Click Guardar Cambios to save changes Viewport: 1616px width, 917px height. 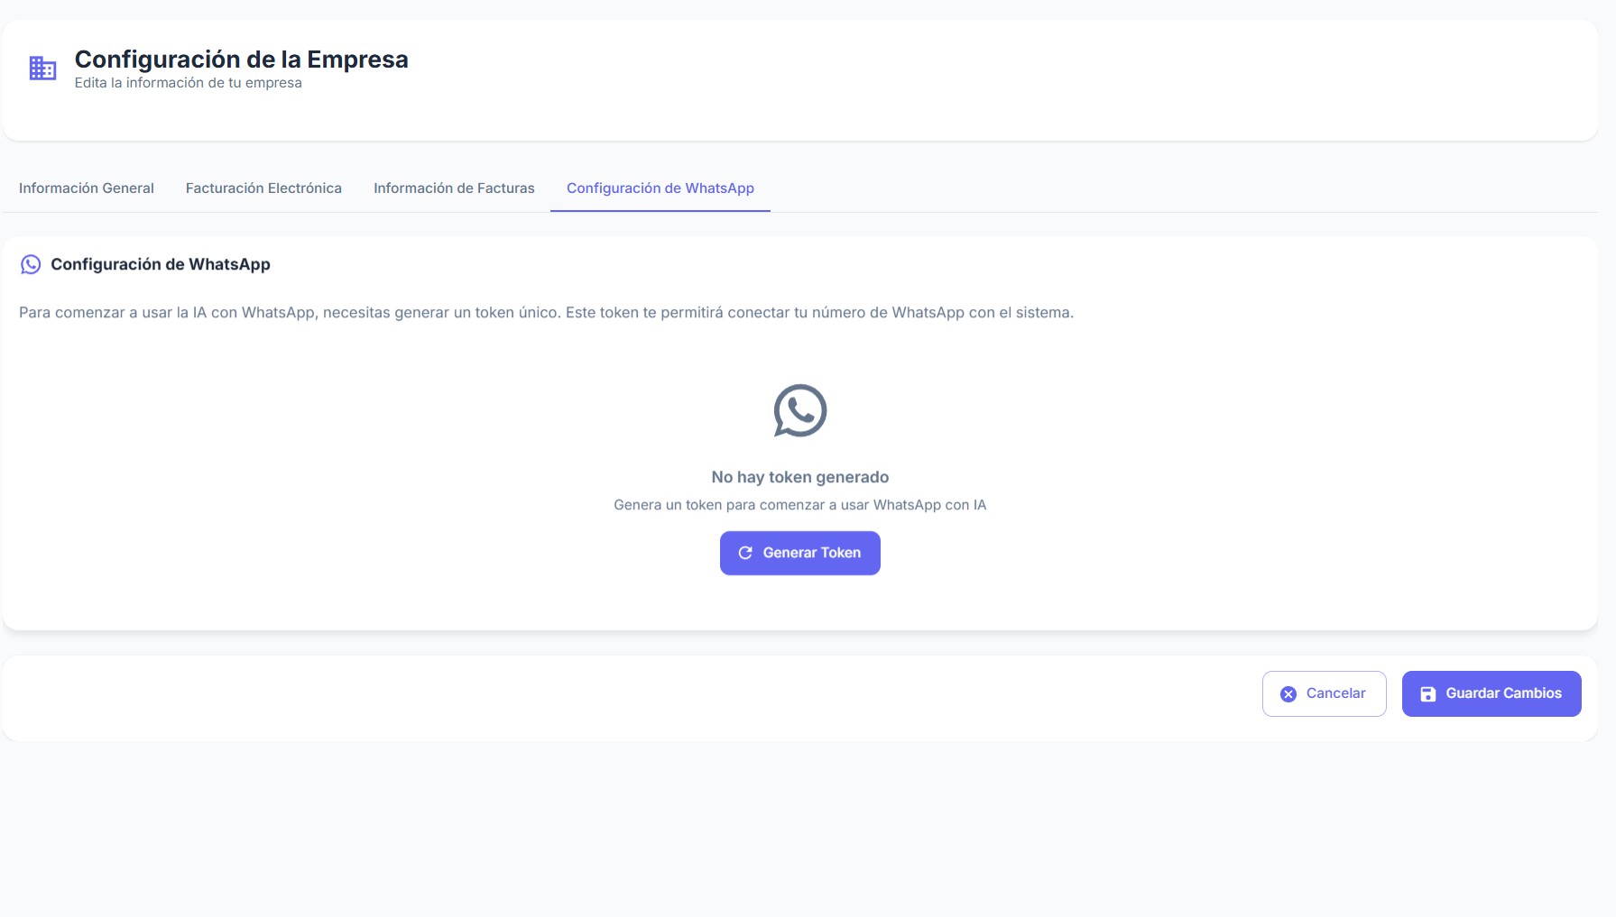(1491, 693)
